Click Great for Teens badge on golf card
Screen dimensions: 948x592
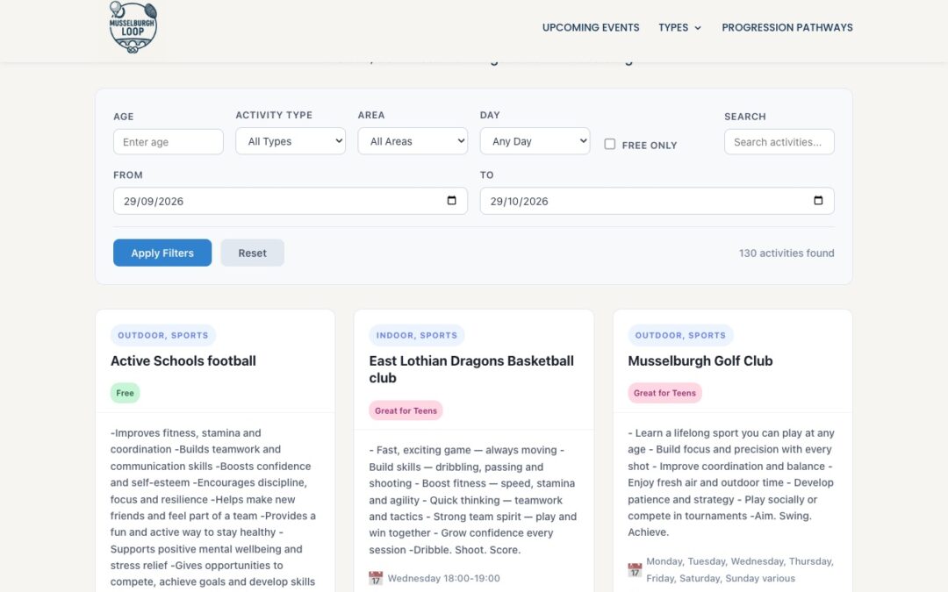pyautogui.click(x=664, y=393)
